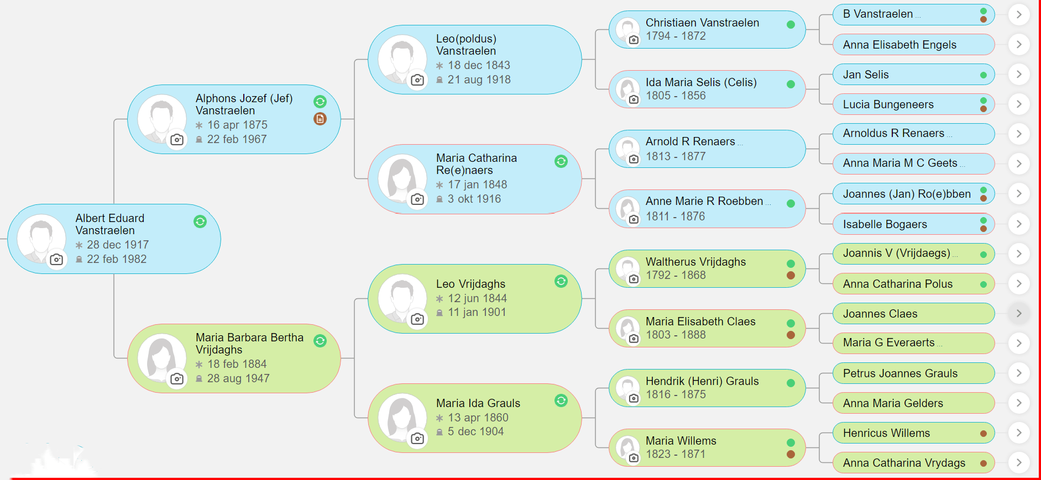The width and height of the screenshot is (1041, 480).
Task: Click camera icon on Maria Catharina Re(e)naers
Action: [x=417, y=199]
